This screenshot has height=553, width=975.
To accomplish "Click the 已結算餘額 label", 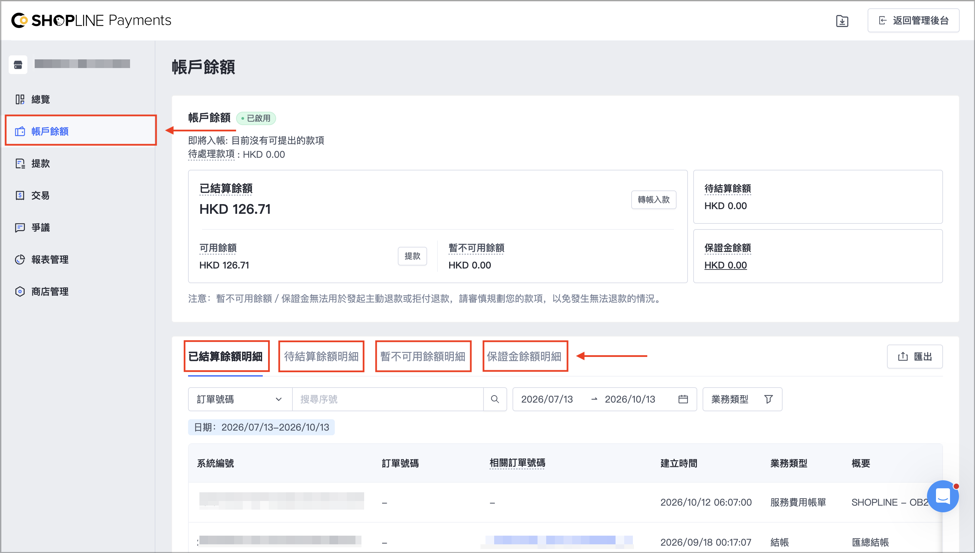I will pyautogui.click(x=226, y=189).
